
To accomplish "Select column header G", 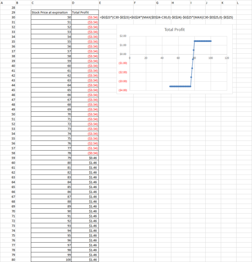I will pyautogui.click(x=163, y=3).
